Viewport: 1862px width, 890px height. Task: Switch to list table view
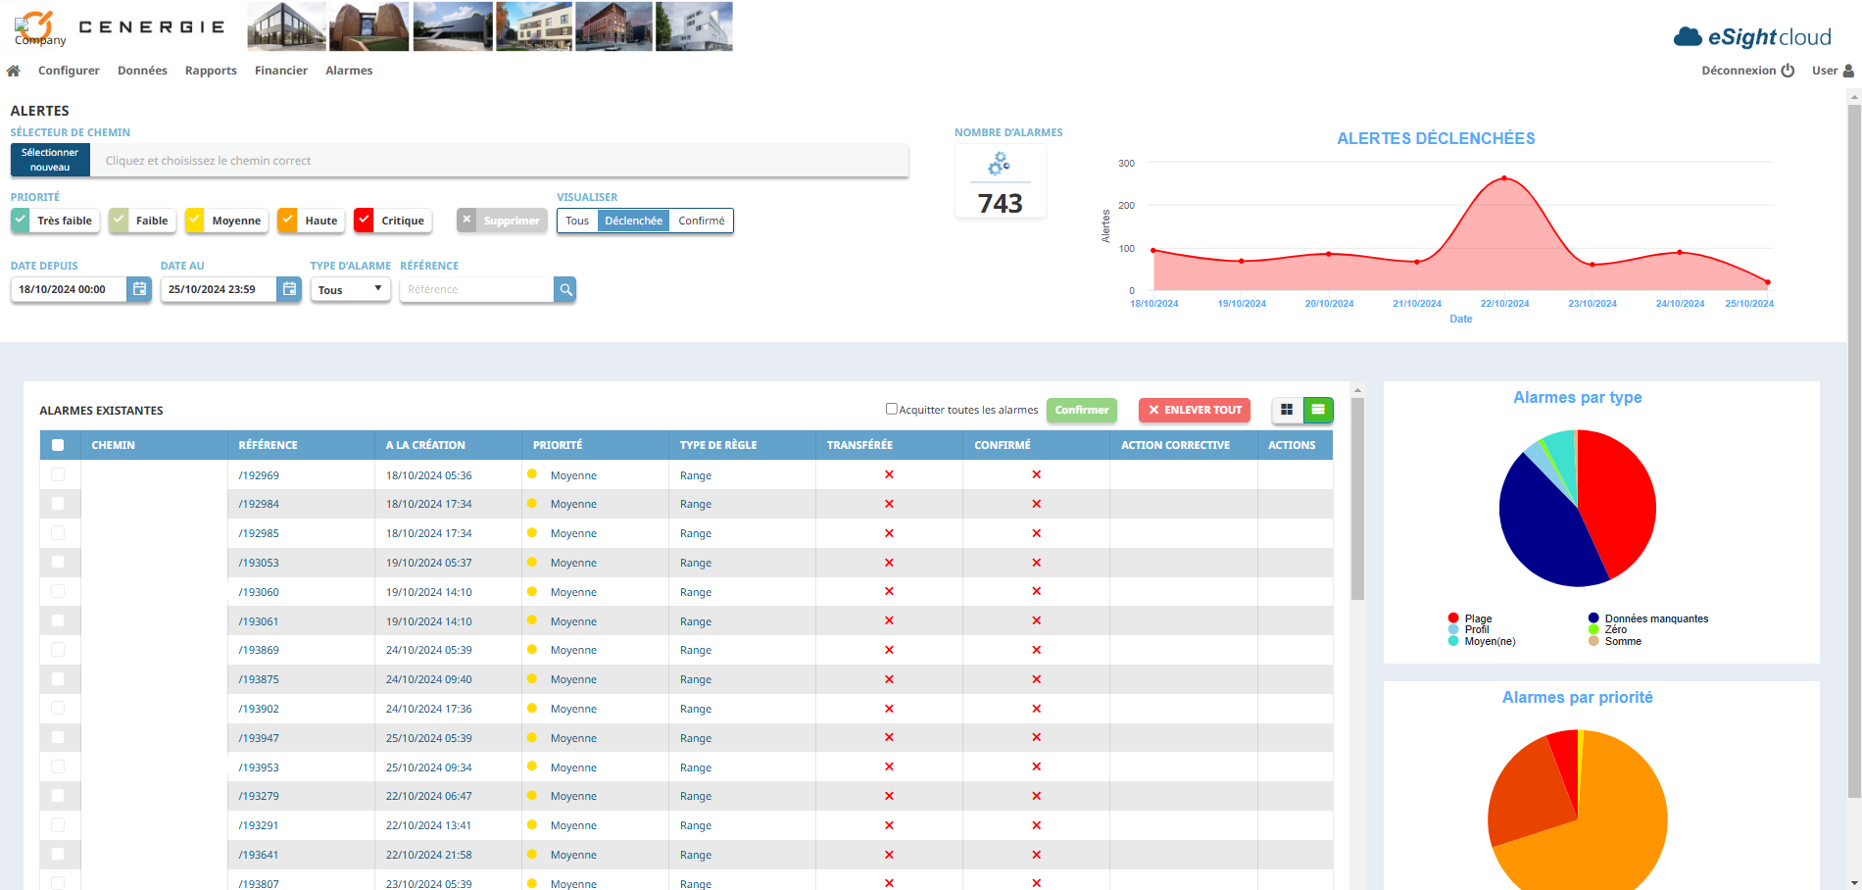point(1318,410)
